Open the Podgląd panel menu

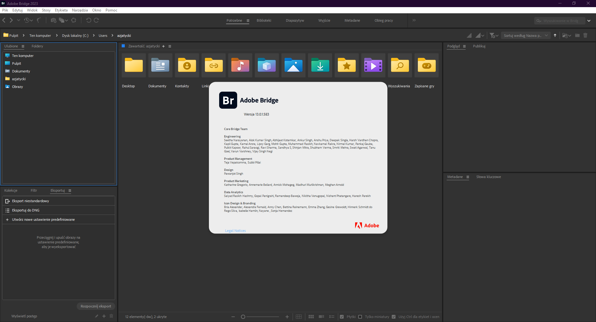[464, 46]
